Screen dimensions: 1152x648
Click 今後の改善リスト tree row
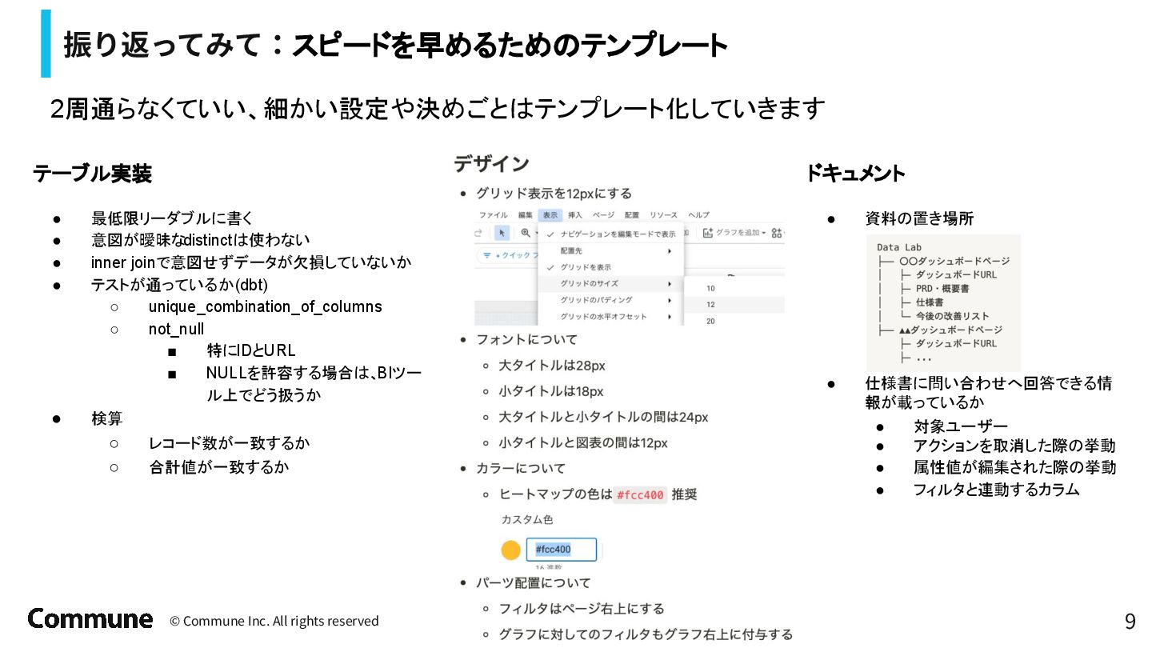point(952,316)
